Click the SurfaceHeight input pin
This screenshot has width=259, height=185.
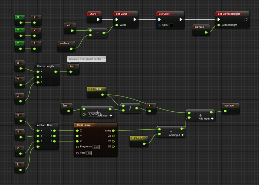pyautogui.click(x=219, y=25)
